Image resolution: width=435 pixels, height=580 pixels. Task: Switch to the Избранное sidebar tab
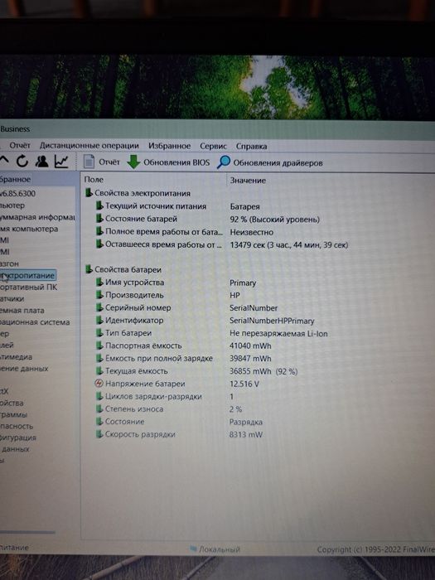coord(15,180)
